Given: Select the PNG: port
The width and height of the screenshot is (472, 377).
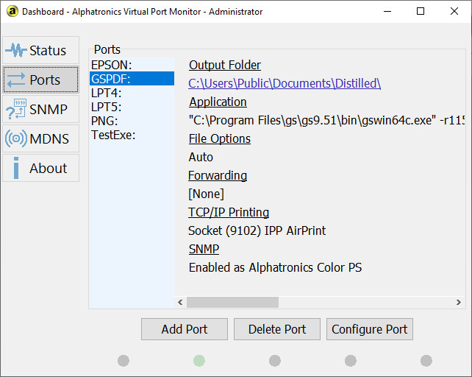Looking at the screenshot, I should pos(104,121).
